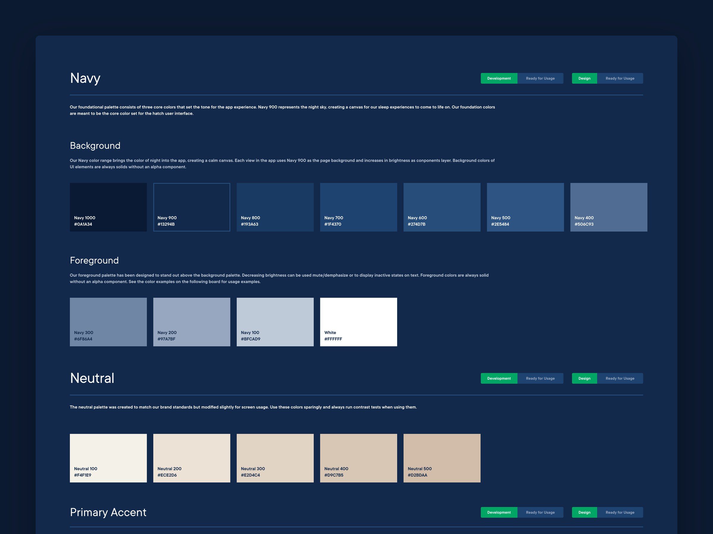Click the Navy 600 #274D7B swatch
This screenshot has height=534, width=713.
coord(442,207)
